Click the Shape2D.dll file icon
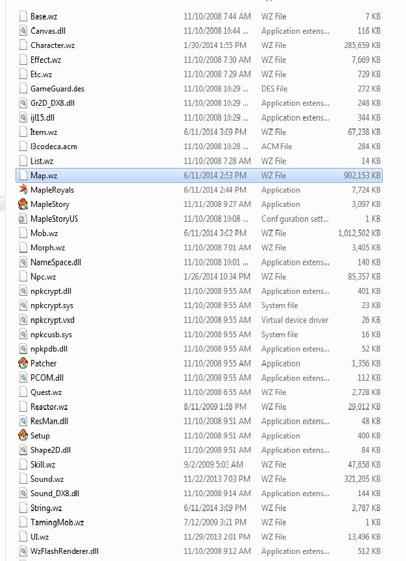 (x=23, y=449)
